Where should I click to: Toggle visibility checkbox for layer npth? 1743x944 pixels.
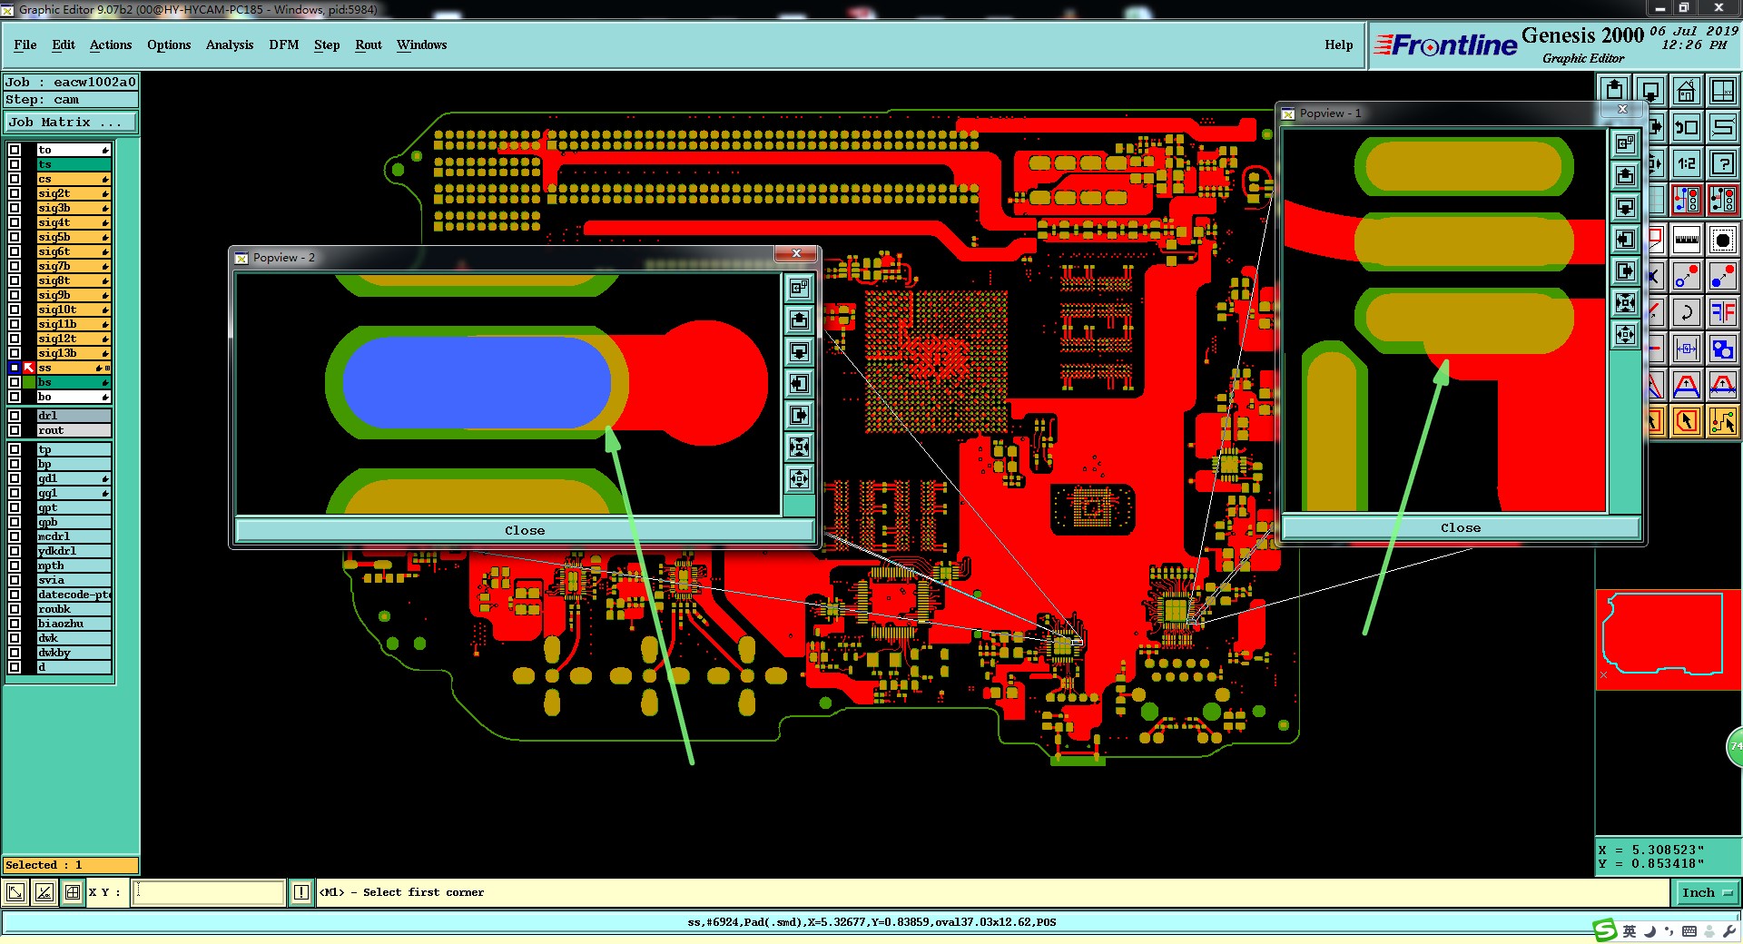coord(15,565)
